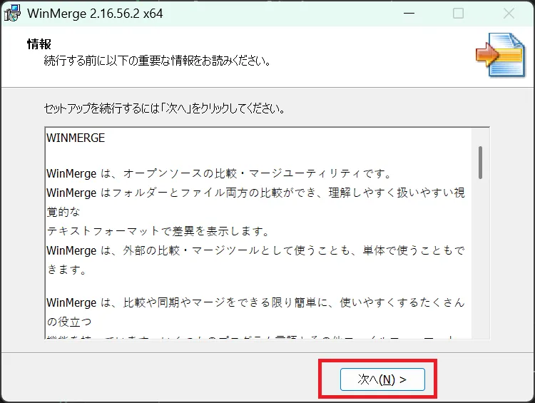Image resolution: width=535 pixels, height=403 pixels.
Task: Click the 'WinMerge 2.16.56.2 x64' window title
Action: tap(95, 14)
